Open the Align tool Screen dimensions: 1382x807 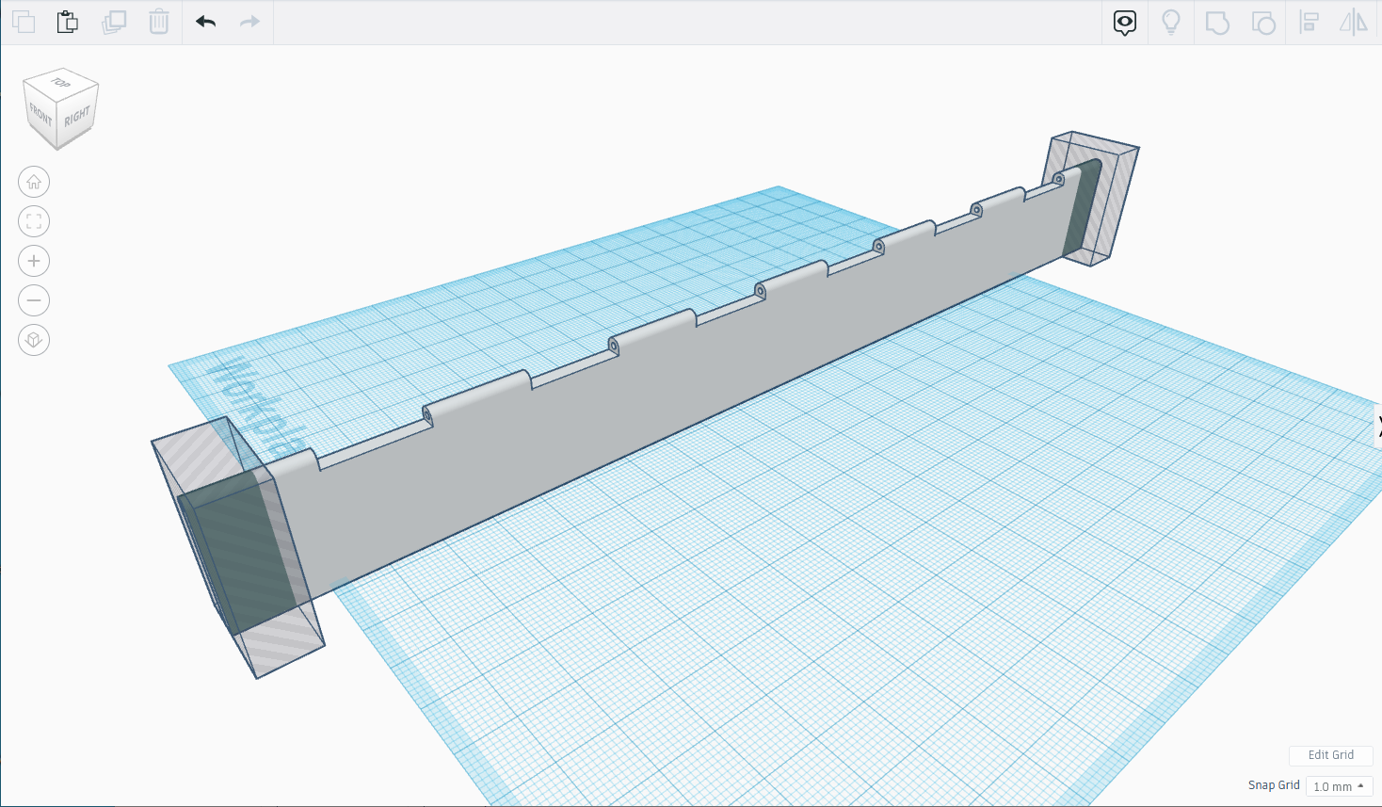tap(1309, 23)
